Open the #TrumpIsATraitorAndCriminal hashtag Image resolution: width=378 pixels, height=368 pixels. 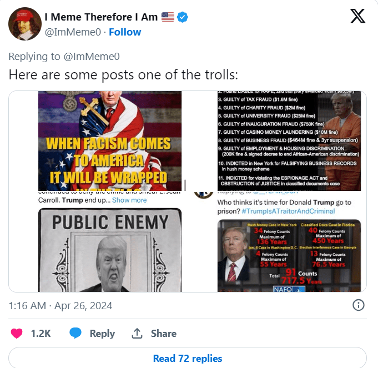(288, 211)
